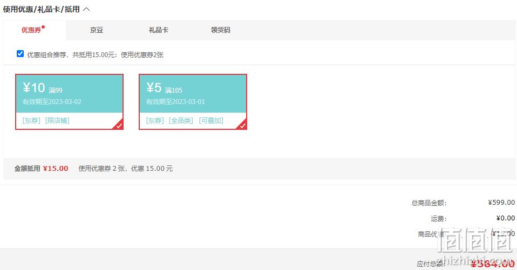The image size is (517, 270).
Task: Click the [可叠加] tag on ¥5 coupon
Action: pos(211,121)
